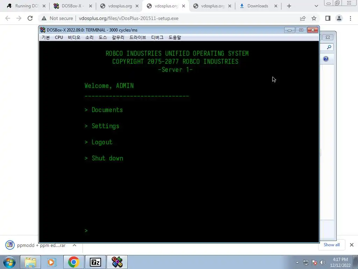Image resolution: width=358 pixels, height=269 pixels.
Task: Click the search magnifier in background window
Action: (329, 47)
